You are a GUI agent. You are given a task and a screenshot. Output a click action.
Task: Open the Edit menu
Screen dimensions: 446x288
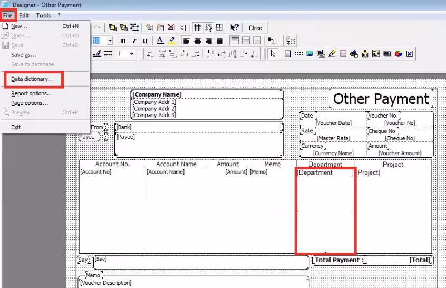click(24, 15)
